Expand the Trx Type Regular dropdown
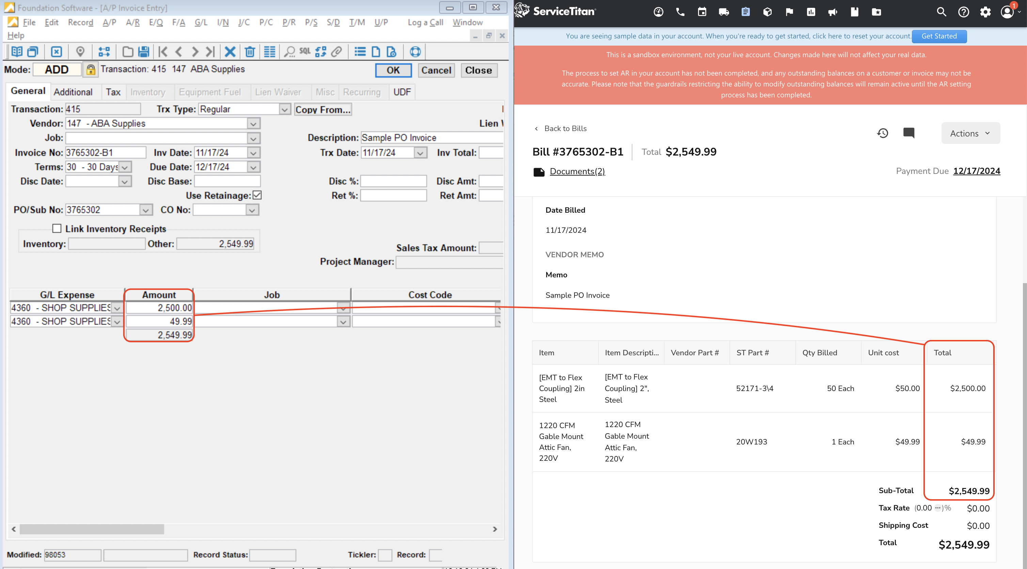This screenshot has height=569, width=1027. (285, 109)
